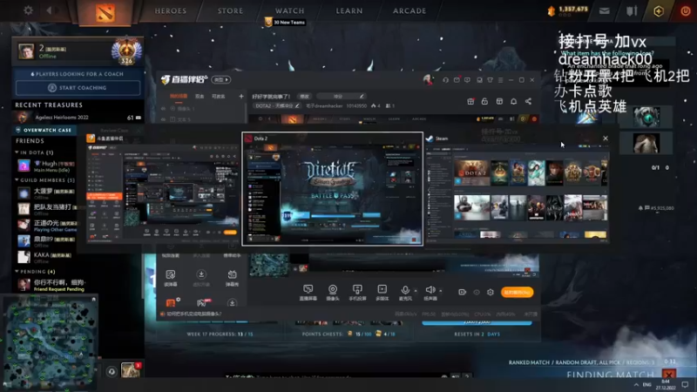Edit the DOTA2 category tag
This screenshot has width=697, height=392.
277,105
